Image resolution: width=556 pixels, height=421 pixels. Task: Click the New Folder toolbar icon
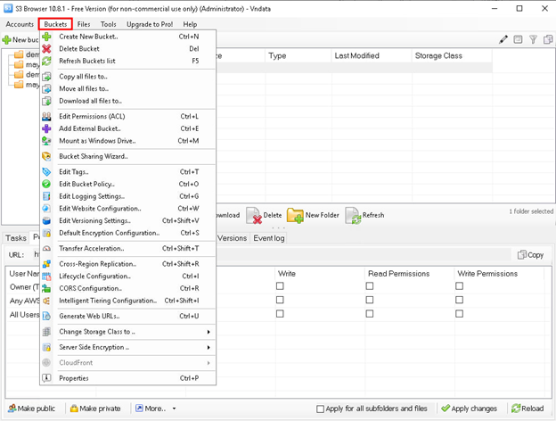296,215
